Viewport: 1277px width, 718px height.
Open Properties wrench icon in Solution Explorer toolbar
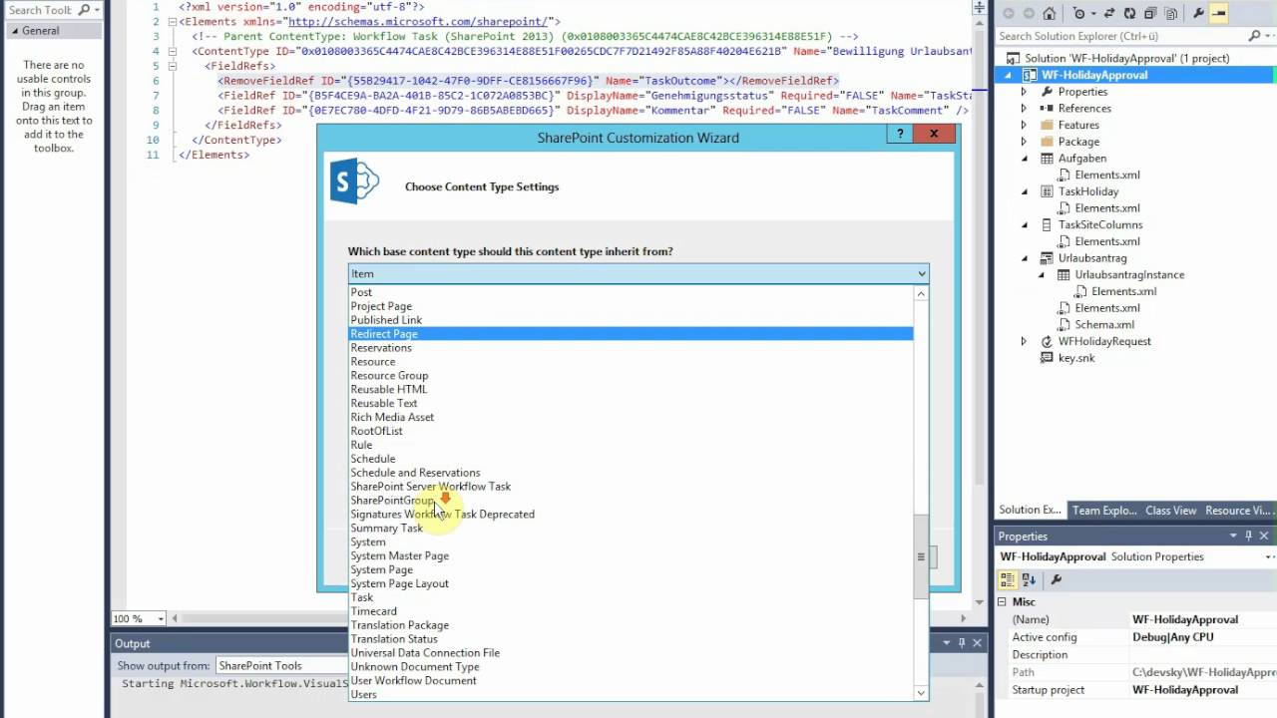tap(1198, 14)
